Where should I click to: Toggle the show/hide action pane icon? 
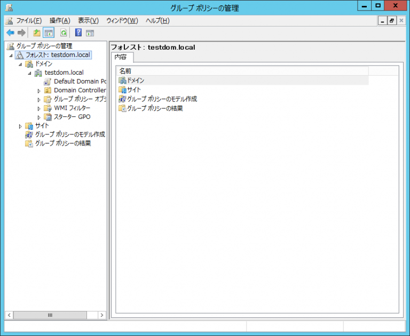point(90,33)
